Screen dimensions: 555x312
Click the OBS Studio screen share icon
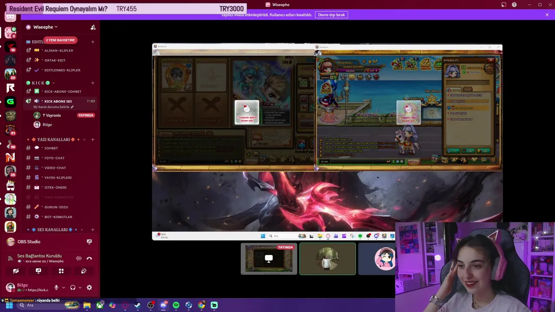pyautogui.click(x=89, y=242)
